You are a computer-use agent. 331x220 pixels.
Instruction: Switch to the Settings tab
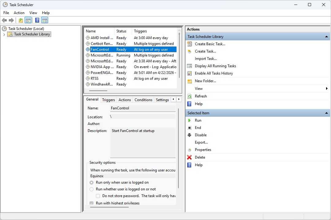click(162, 100)
